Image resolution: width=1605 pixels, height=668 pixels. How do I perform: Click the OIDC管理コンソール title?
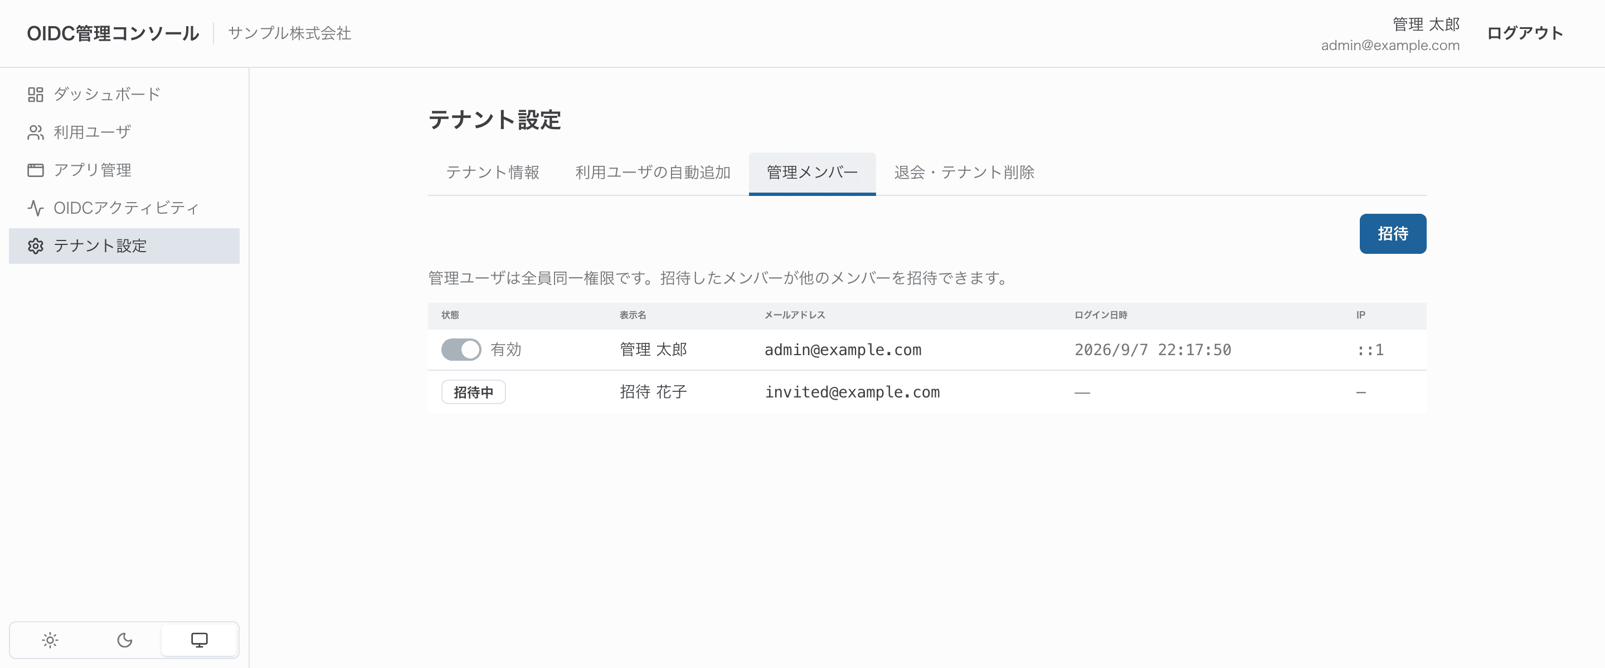[113, 33]
